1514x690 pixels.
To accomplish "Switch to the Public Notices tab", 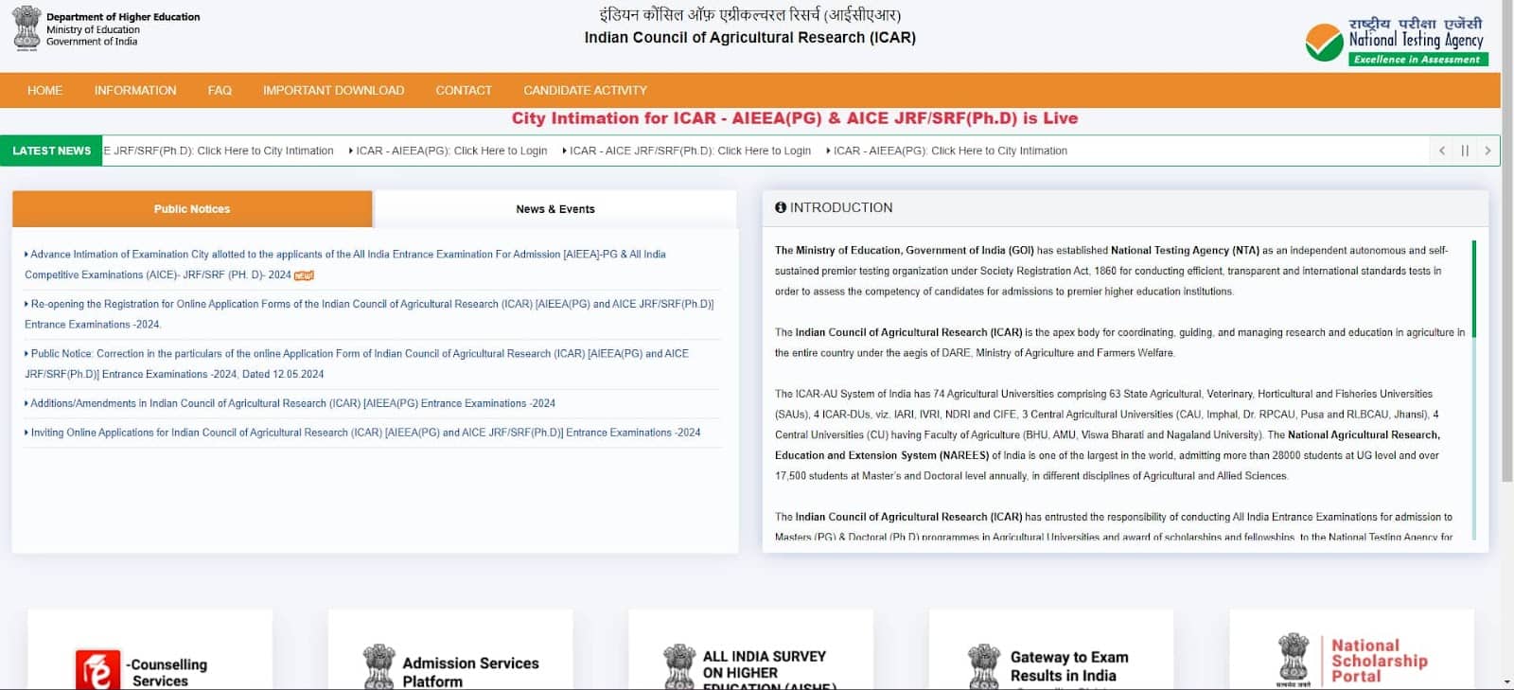I will tap(192, 209).
